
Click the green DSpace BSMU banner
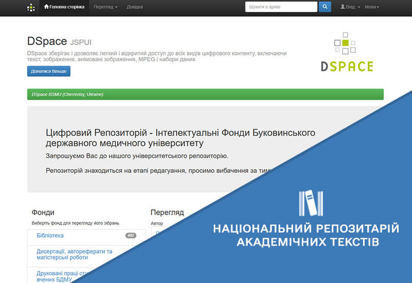pos(205,94)
